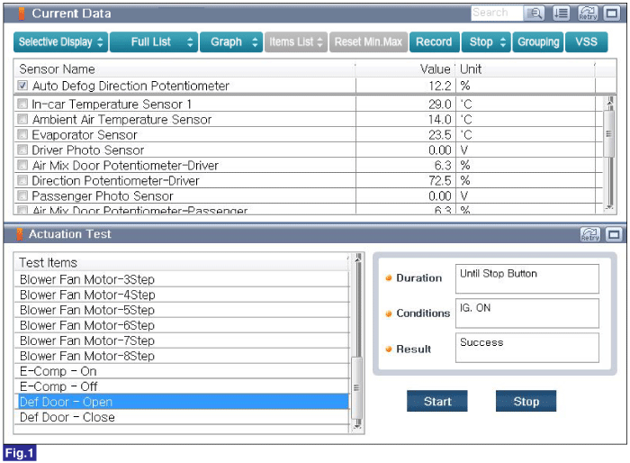The height and width of the screenshot is (463, 630).
Task: Click the Unit column header
Action: pyautogui.click(x=525, y=68)
